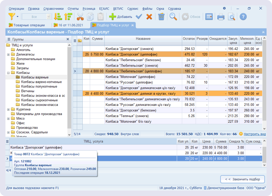The image size is (272, 196).
Task: Click the Закончить подбор button
Action: click(x=242, y=179)
